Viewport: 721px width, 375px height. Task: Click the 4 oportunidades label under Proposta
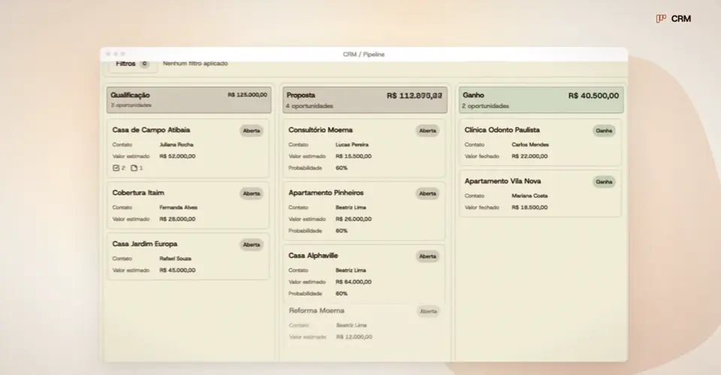[x=309, y=106]
